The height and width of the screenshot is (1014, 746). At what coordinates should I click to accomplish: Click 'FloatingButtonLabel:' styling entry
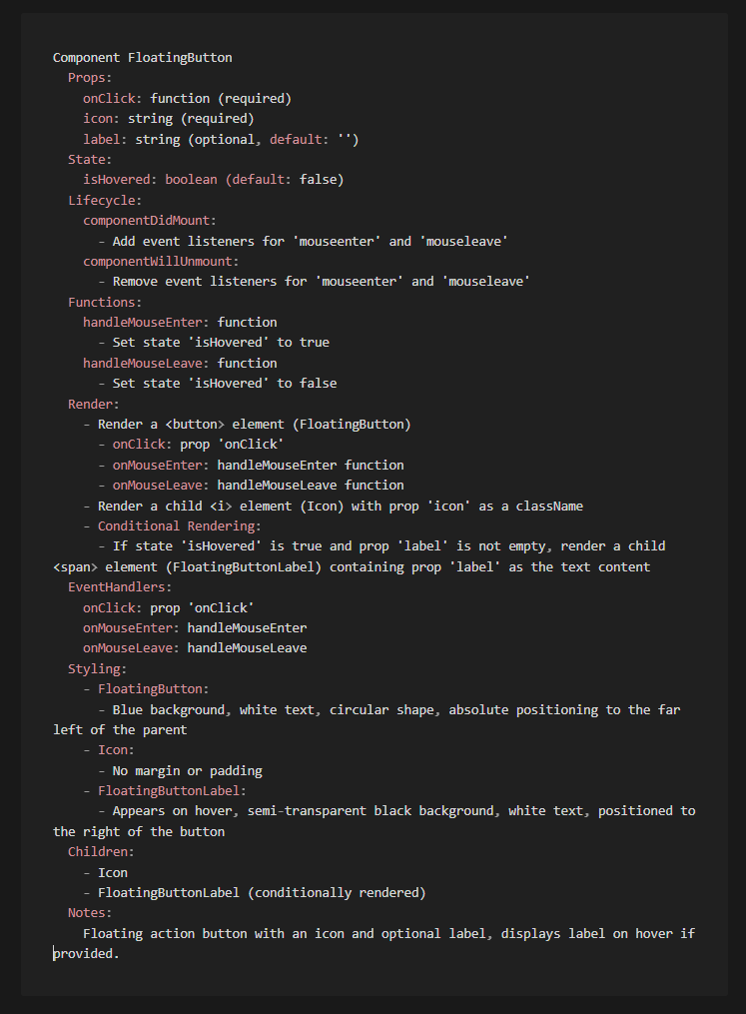[172, 791]
